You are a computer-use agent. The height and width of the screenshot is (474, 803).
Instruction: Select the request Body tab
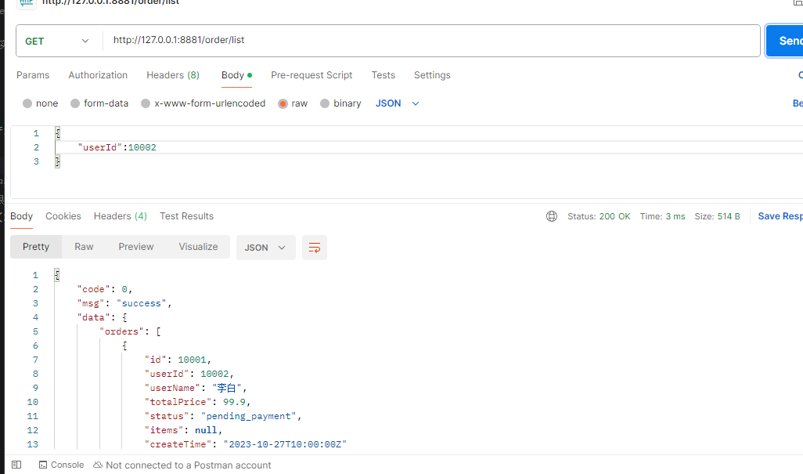pyautogui.click(x=236, y=75)
